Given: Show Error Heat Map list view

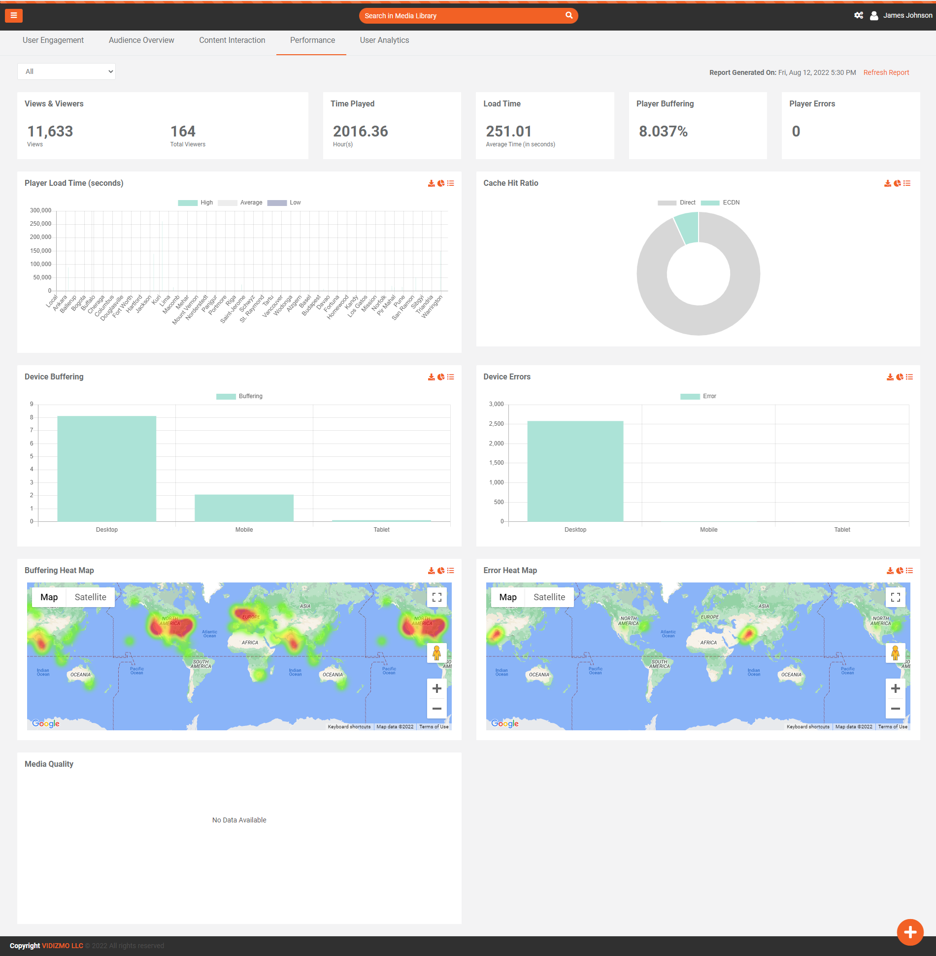Looking at the screenshot, I should point(909,571).
